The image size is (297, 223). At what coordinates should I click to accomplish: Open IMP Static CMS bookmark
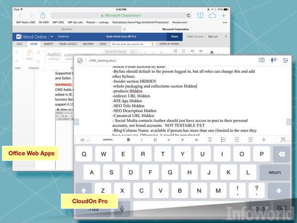point(25,23)
